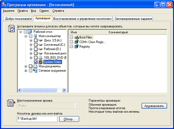Image resolution: width=174 pixels, height=129 pixels.
Task: Switch to Запланированные задания tab
Action: click(133, 19)
